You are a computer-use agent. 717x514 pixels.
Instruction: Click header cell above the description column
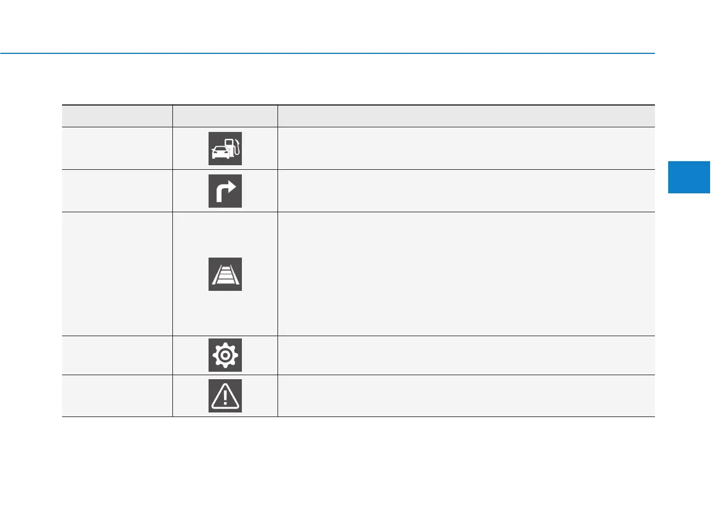(466, 116)
